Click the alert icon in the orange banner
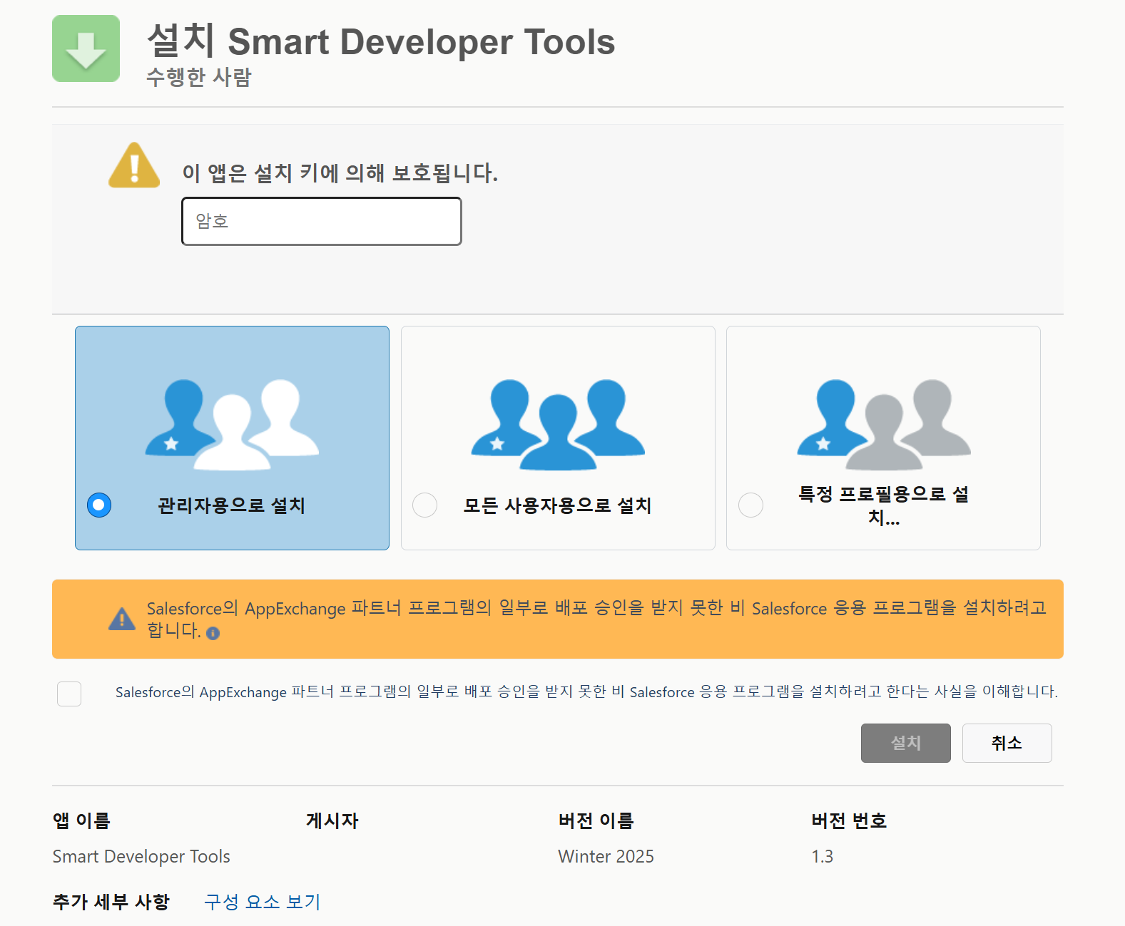This screenshot has height=926, width=1125. point(122,619)
